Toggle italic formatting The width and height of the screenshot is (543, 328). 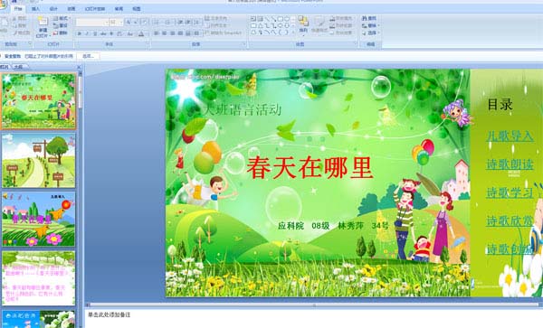[x=87, y=33]
